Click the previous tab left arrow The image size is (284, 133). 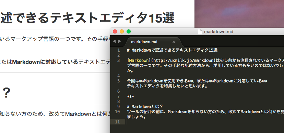tap(114, 41)
